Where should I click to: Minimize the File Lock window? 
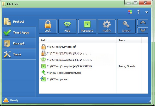tap(128, 3)
